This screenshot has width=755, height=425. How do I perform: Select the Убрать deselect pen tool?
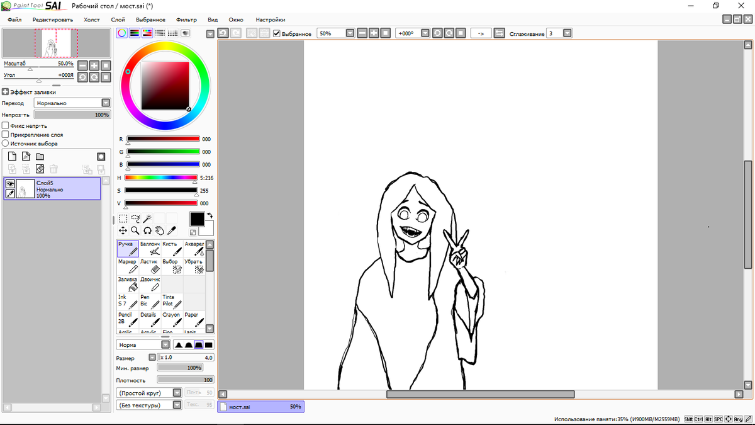(x=194, y=266)
